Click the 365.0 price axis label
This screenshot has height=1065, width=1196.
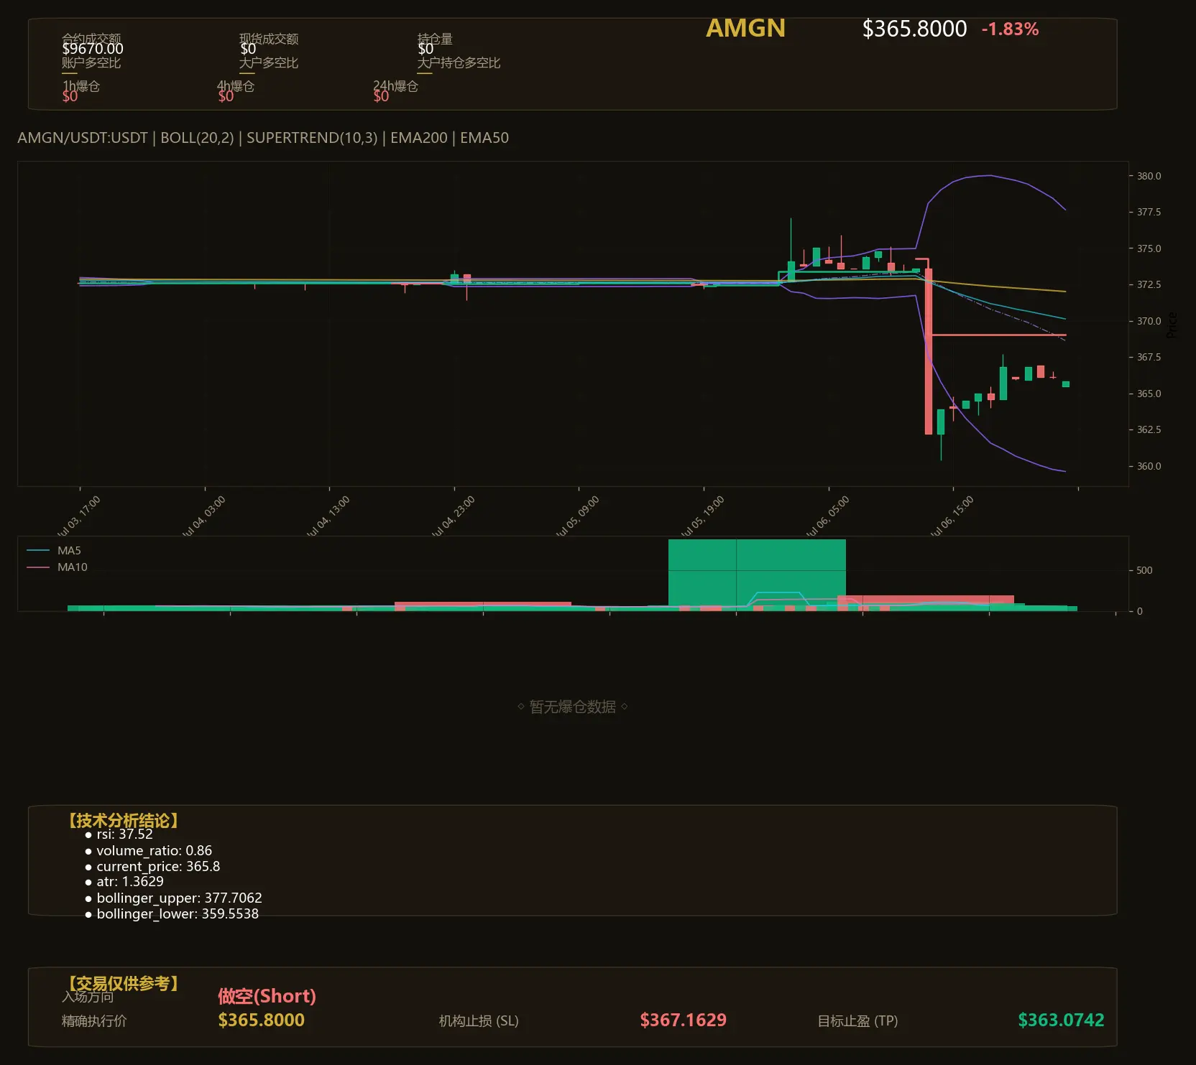click(1149, 394)
